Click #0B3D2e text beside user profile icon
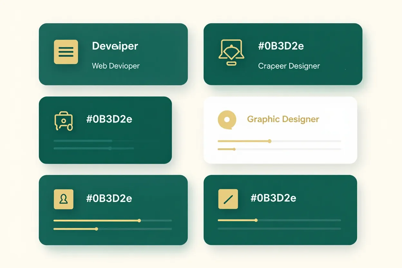Screen dimensions: 402x268 109,198
